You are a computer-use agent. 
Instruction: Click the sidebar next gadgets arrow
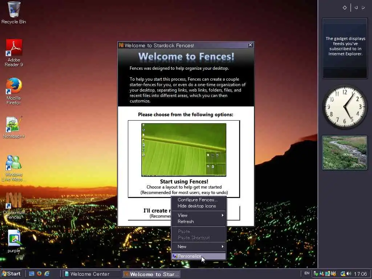click(363, 8)
